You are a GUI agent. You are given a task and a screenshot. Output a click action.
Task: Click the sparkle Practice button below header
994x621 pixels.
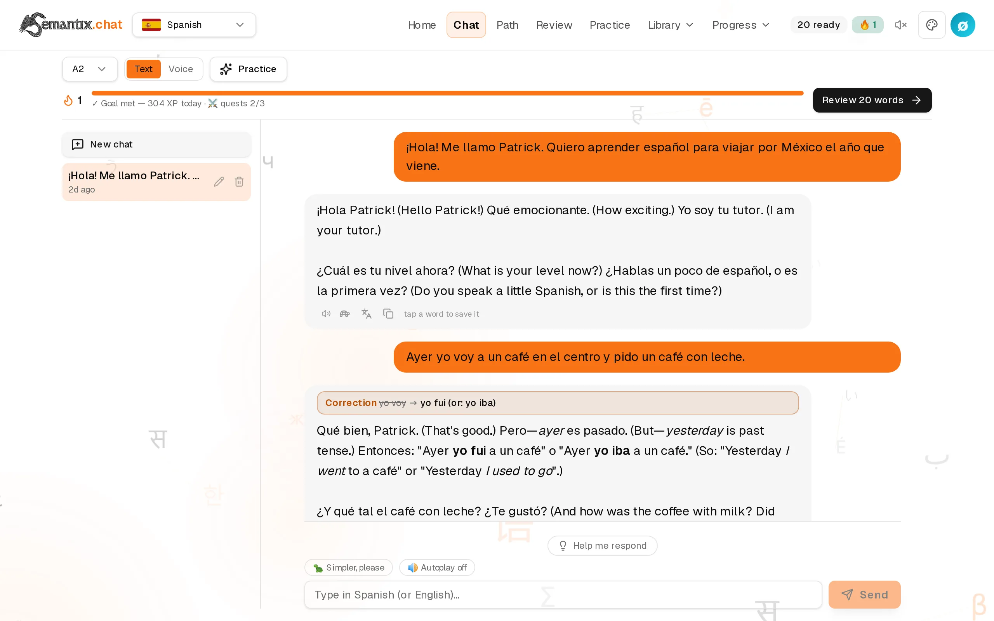tap(248, 69)
